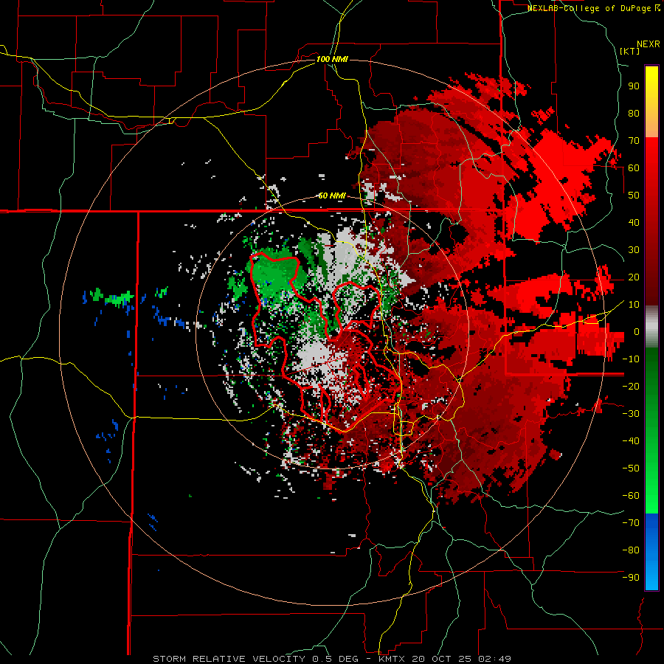This screenshot has width=664, height=664.
Task: Click the -60 value on the velocity scale
Action: [x=631, y=496]
